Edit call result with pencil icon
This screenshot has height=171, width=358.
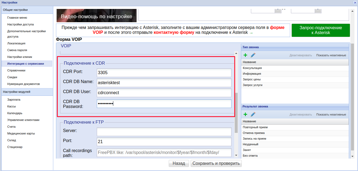pos(253,114)
